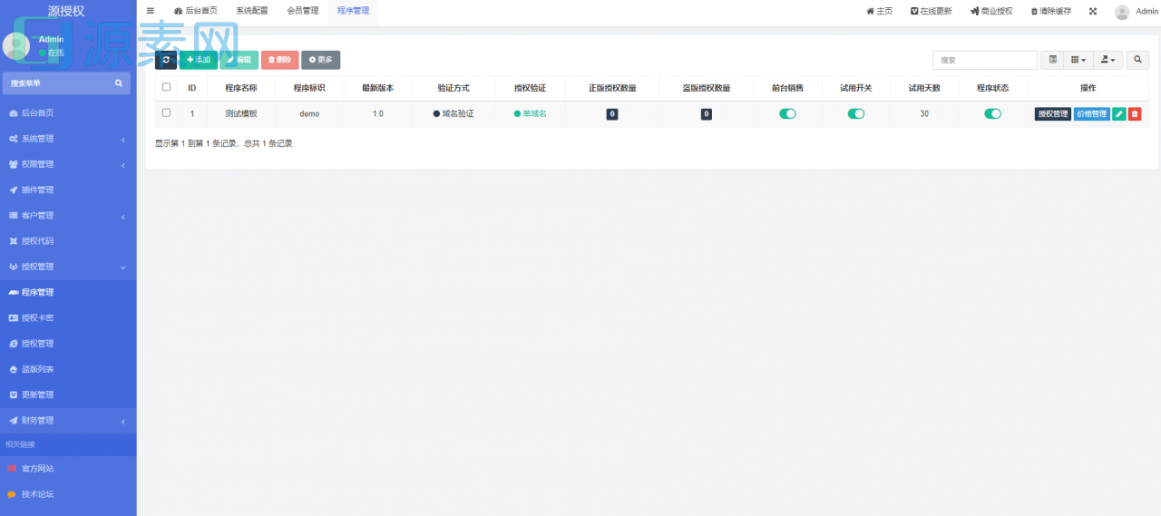Viewport: 1161px width, 516px height.
Task: Click the red 删除 delete toolbar button
Action: 279,60
